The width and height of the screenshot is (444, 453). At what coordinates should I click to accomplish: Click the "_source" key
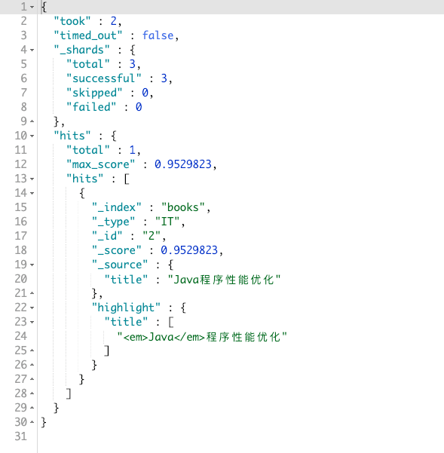pos(120,265)
